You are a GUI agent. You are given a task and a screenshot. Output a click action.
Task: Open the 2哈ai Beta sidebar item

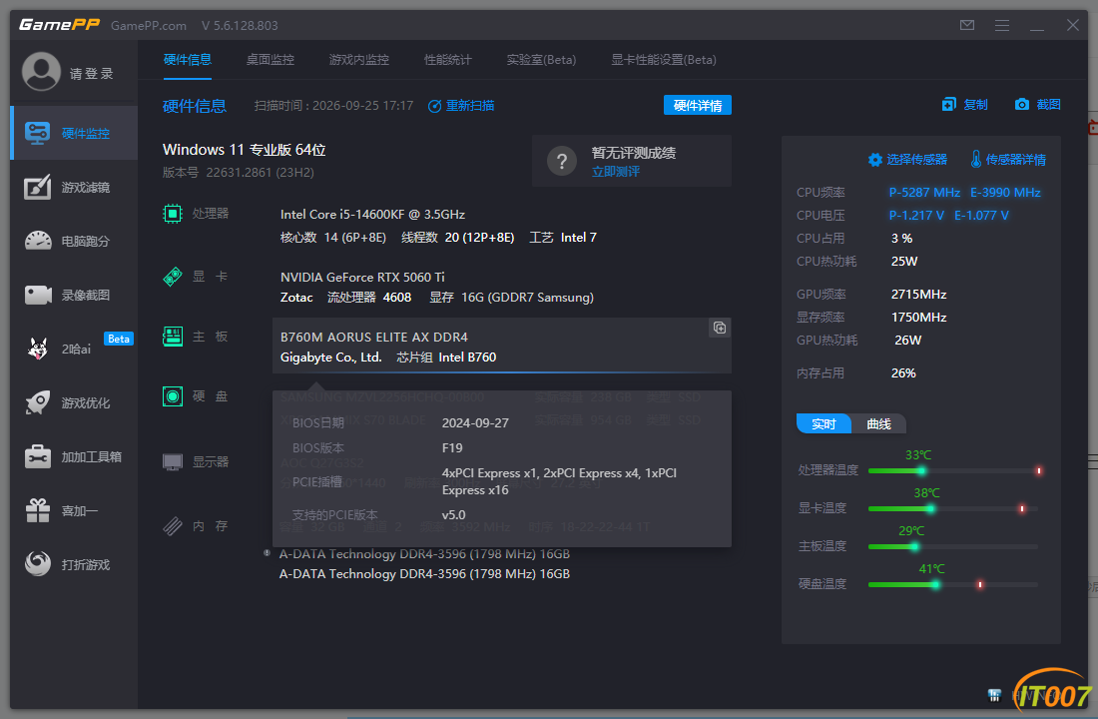click(74, 349)
